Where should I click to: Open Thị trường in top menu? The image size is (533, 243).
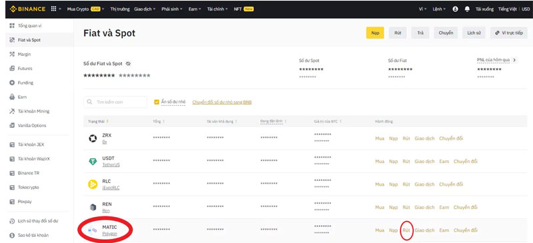120,9
